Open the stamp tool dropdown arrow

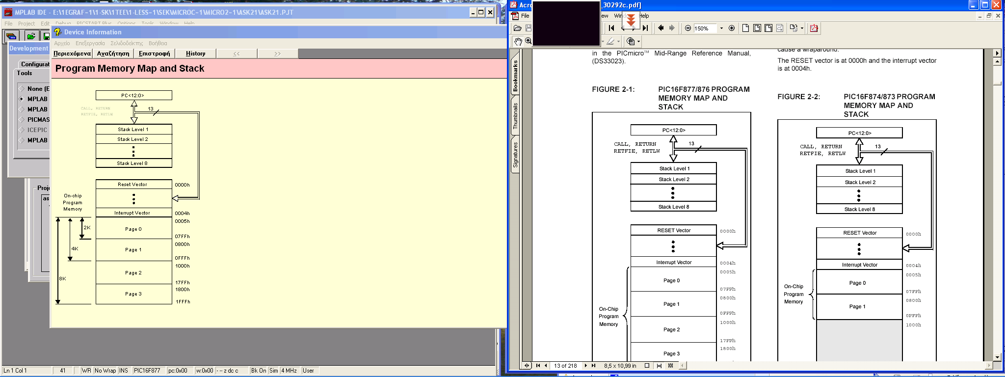tap(638, 41)
